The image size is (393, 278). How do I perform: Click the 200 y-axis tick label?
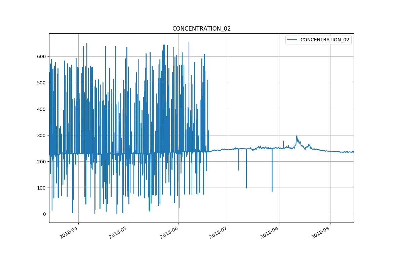pyautogui.click(x=42, y=161)
